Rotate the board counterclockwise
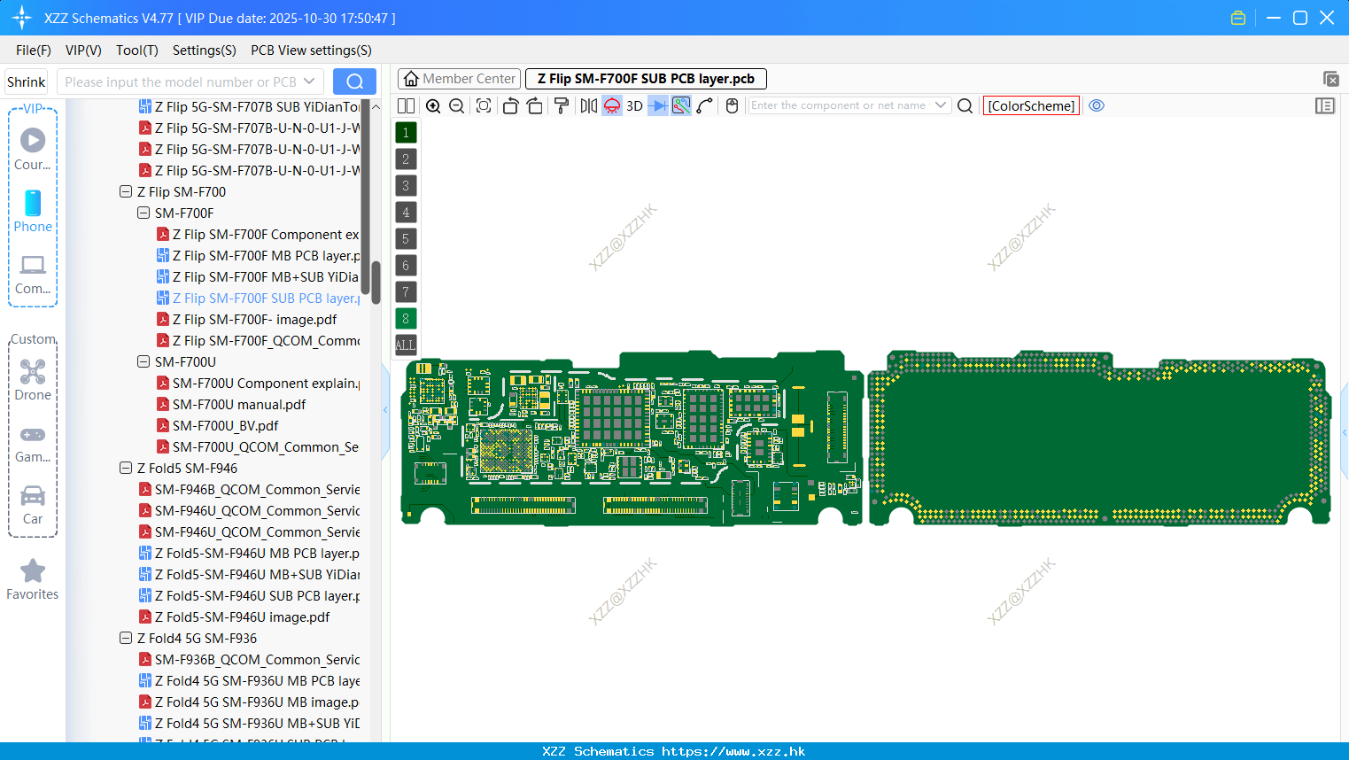Image resolution: width=1349 pixels, height=760 pixels. 510,105
